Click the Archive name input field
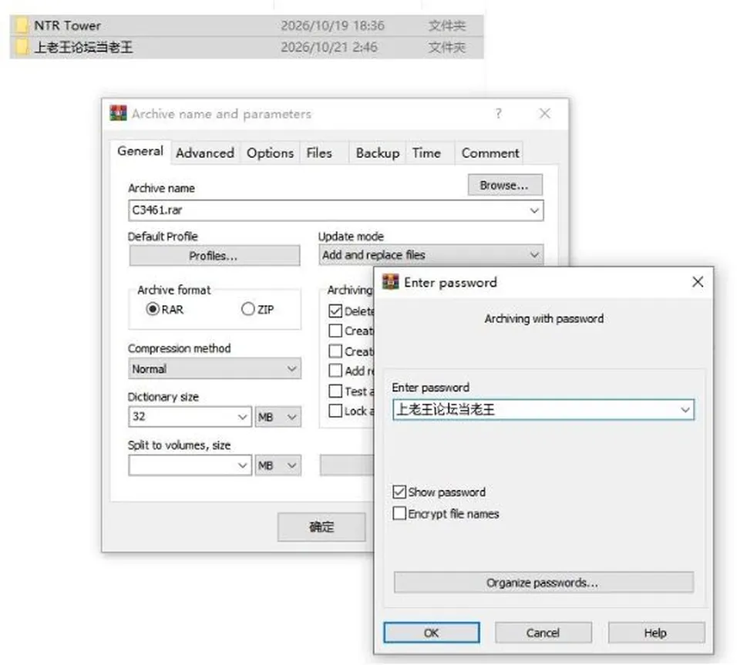The width and height of the screenshot is (740, 665). pos(335,210)
